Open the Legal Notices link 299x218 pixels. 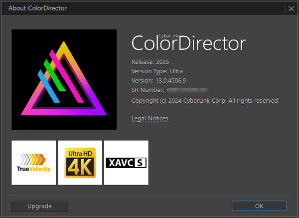tap(150, 118)
